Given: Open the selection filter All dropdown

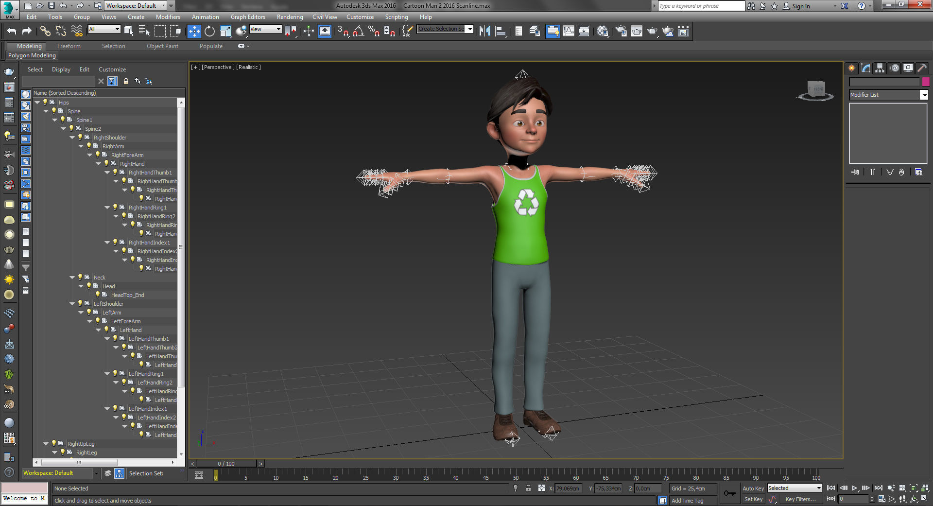Looking at the screenshot, I should [x=104, y=29].
